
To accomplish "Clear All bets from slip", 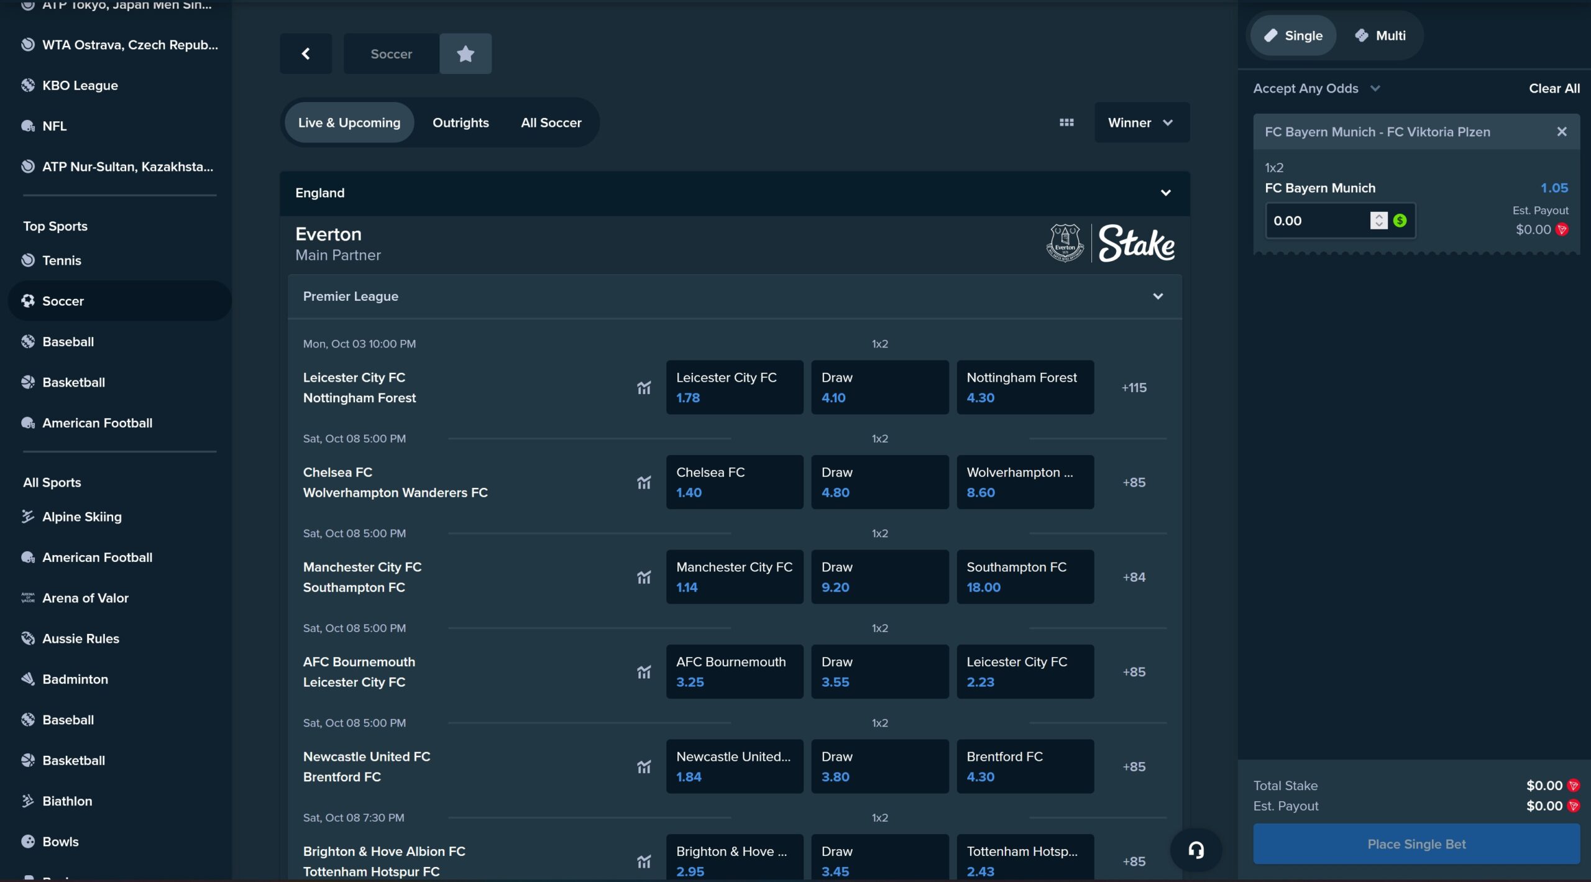I will point(1554,88).
